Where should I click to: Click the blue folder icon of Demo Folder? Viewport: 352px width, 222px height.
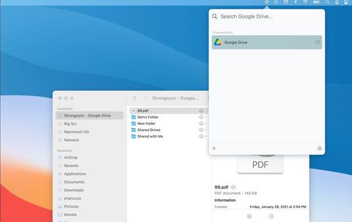pyautogui.click(x=134, y=117)
